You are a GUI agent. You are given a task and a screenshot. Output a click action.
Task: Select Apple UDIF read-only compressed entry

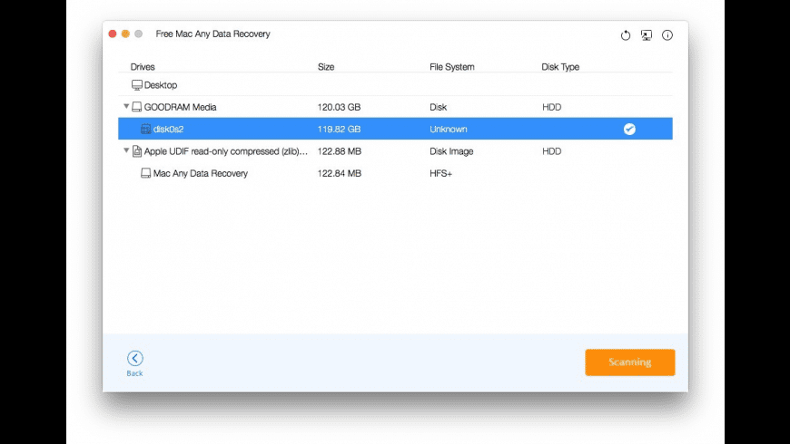[226, 151]
